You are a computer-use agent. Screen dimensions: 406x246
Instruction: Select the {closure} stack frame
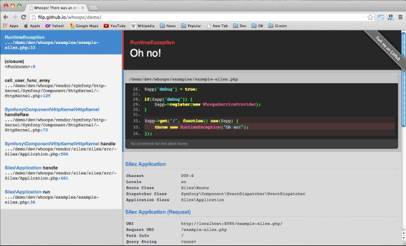61,64
